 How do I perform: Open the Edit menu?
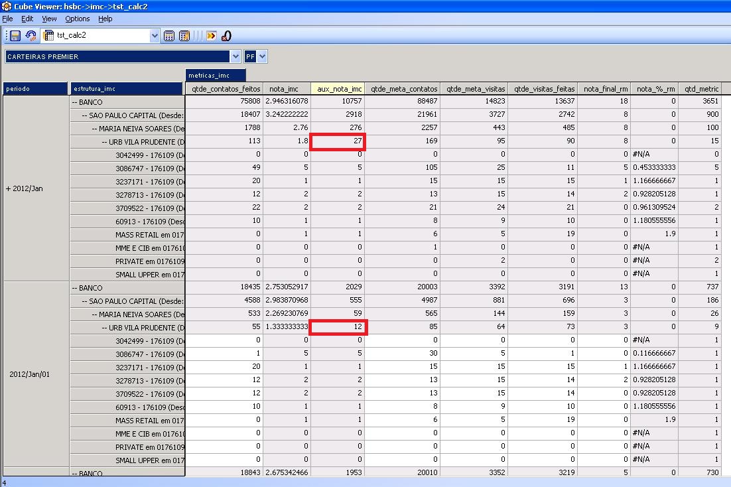[x=27, y=19]
